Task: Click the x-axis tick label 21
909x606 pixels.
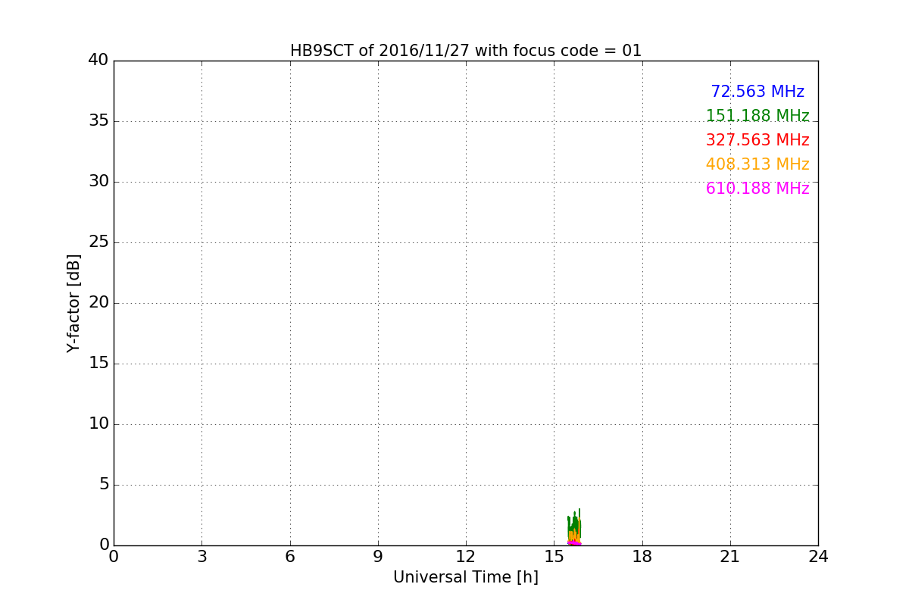Action: pyautogui.click(x=730, y=557)
